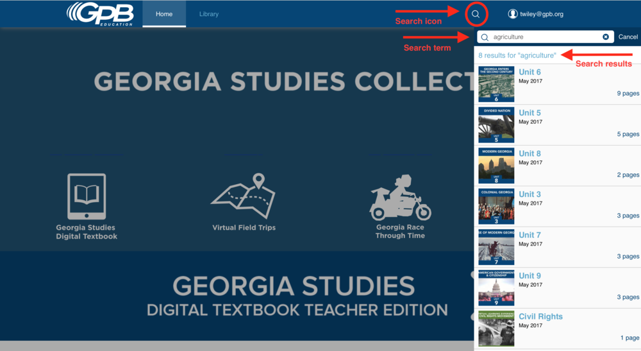Select Unit 5 Divided Nation thumbnail

click(x=496, y=125)
